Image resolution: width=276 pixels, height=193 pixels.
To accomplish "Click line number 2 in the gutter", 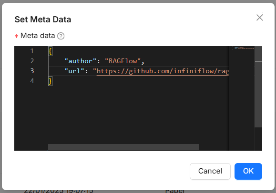I will coord(32,61).
